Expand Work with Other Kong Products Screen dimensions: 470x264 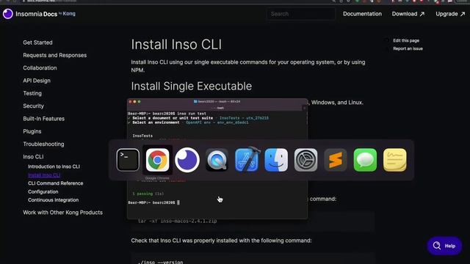[x=63, y=213]
